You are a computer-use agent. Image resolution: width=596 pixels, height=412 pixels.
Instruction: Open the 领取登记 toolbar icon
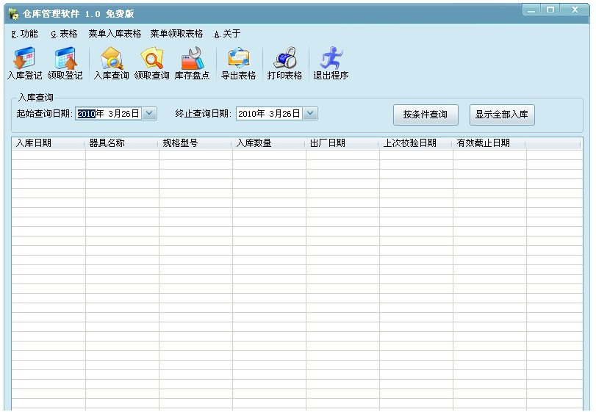click(65, 63)
